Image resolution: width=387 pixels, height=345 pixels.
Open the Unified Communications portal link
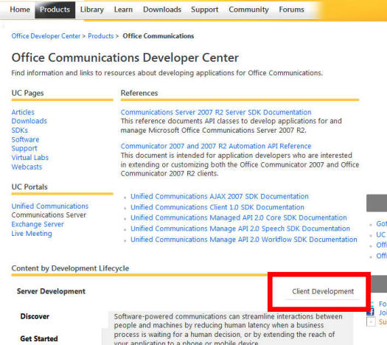tap(50, 206)
